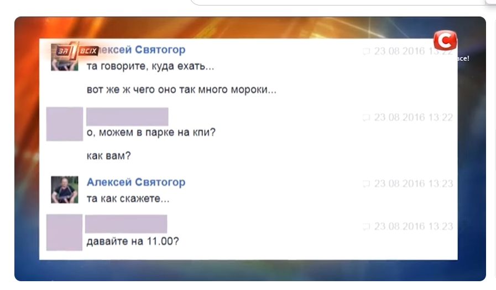Open Алексей's avatar beside "та как скажете..."
The height and width of the screenshot is (290, 496).
65,190
